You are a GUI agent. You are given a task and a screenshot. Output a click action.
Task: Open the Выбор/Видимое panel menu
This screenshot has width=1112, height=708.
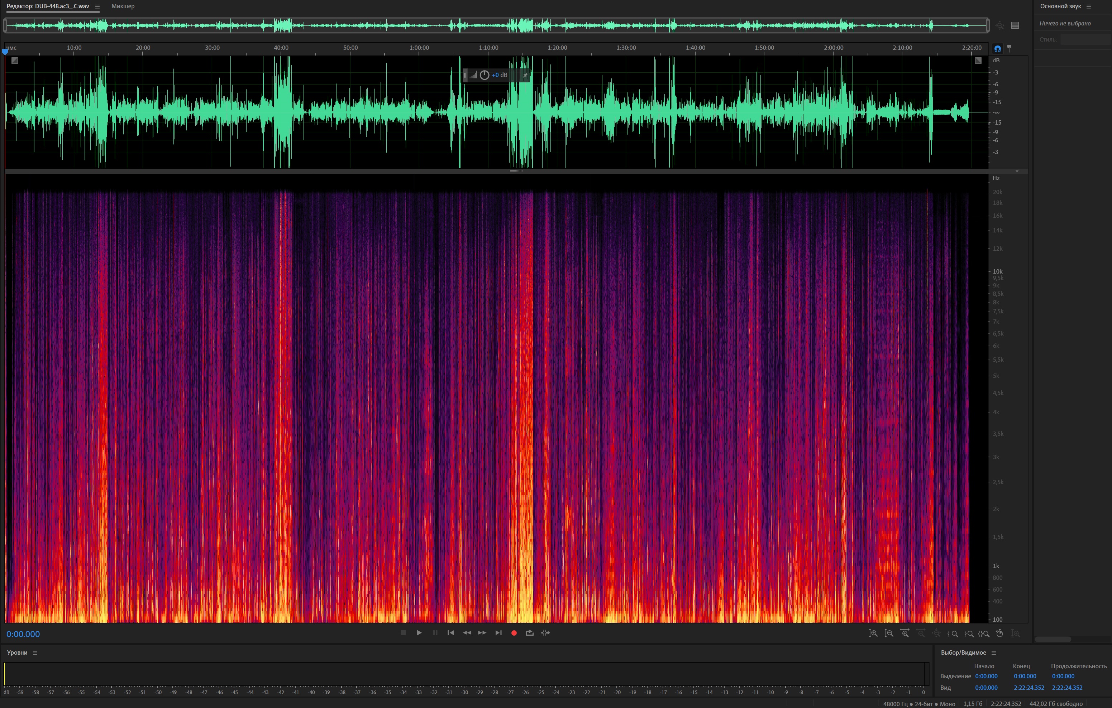pyautogui.click(x=994, y=652)
